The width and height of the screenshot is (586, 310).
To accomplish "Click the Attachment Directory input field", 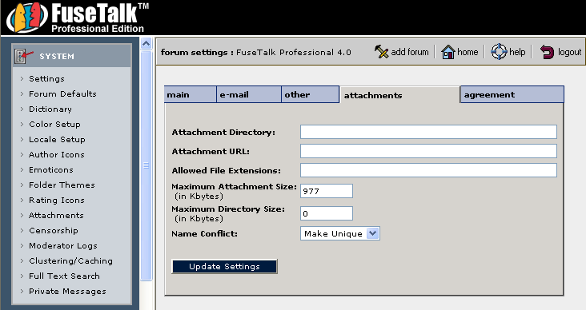I will coord(428,132).
